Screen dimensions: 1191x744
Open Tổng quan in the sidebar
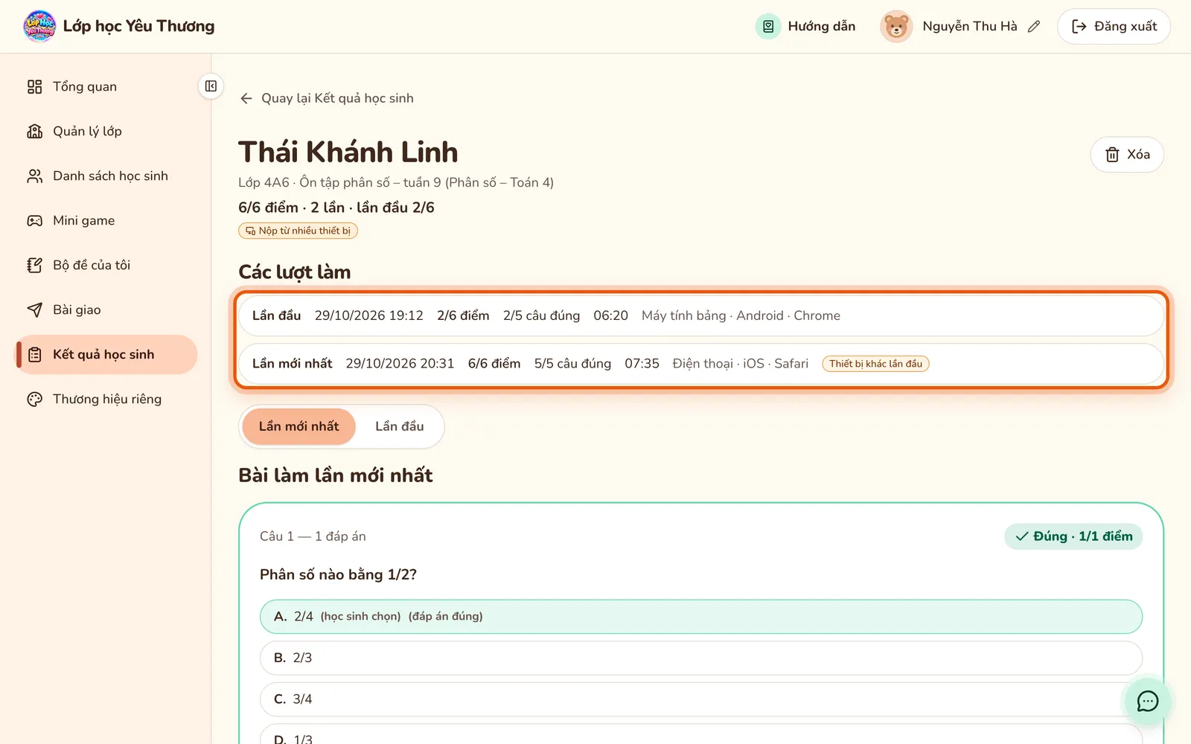[106, 86]
